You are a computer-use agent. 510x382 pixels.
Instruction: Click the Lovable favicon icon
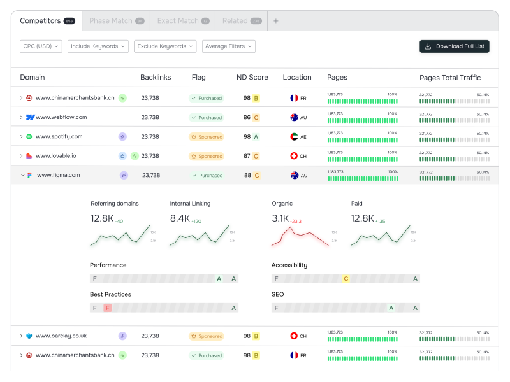29,156
